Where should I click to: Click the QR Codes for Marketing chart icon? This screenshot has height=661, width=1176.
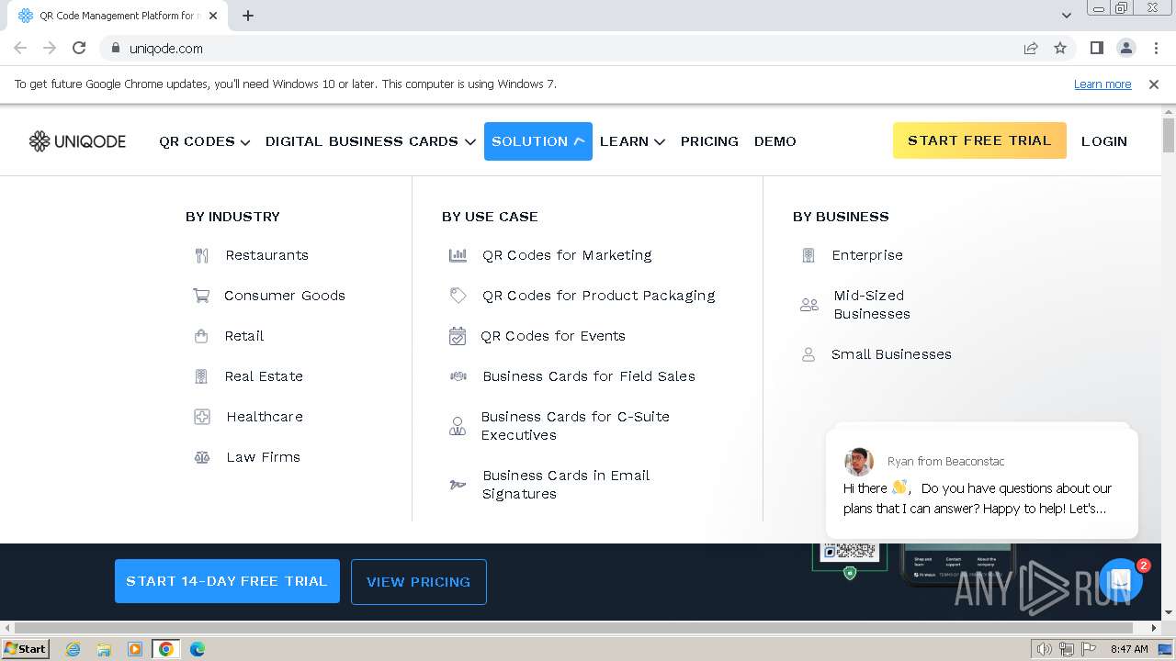458,255
